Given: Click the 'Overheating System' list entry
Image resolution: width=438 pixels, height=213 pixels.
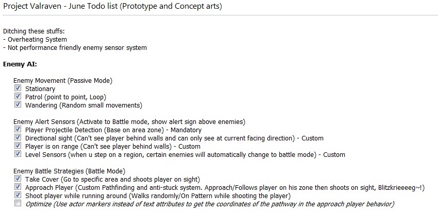Looking at the screenshot, I should pos(37,40).
